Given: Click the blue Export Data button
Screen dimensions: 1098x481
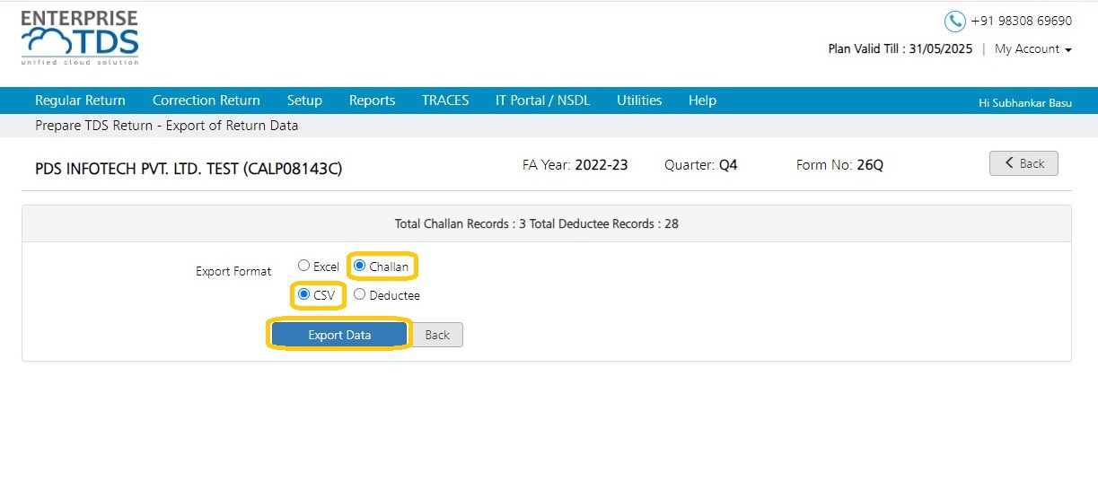Looking at the screenshot, I should pos(339,335).
